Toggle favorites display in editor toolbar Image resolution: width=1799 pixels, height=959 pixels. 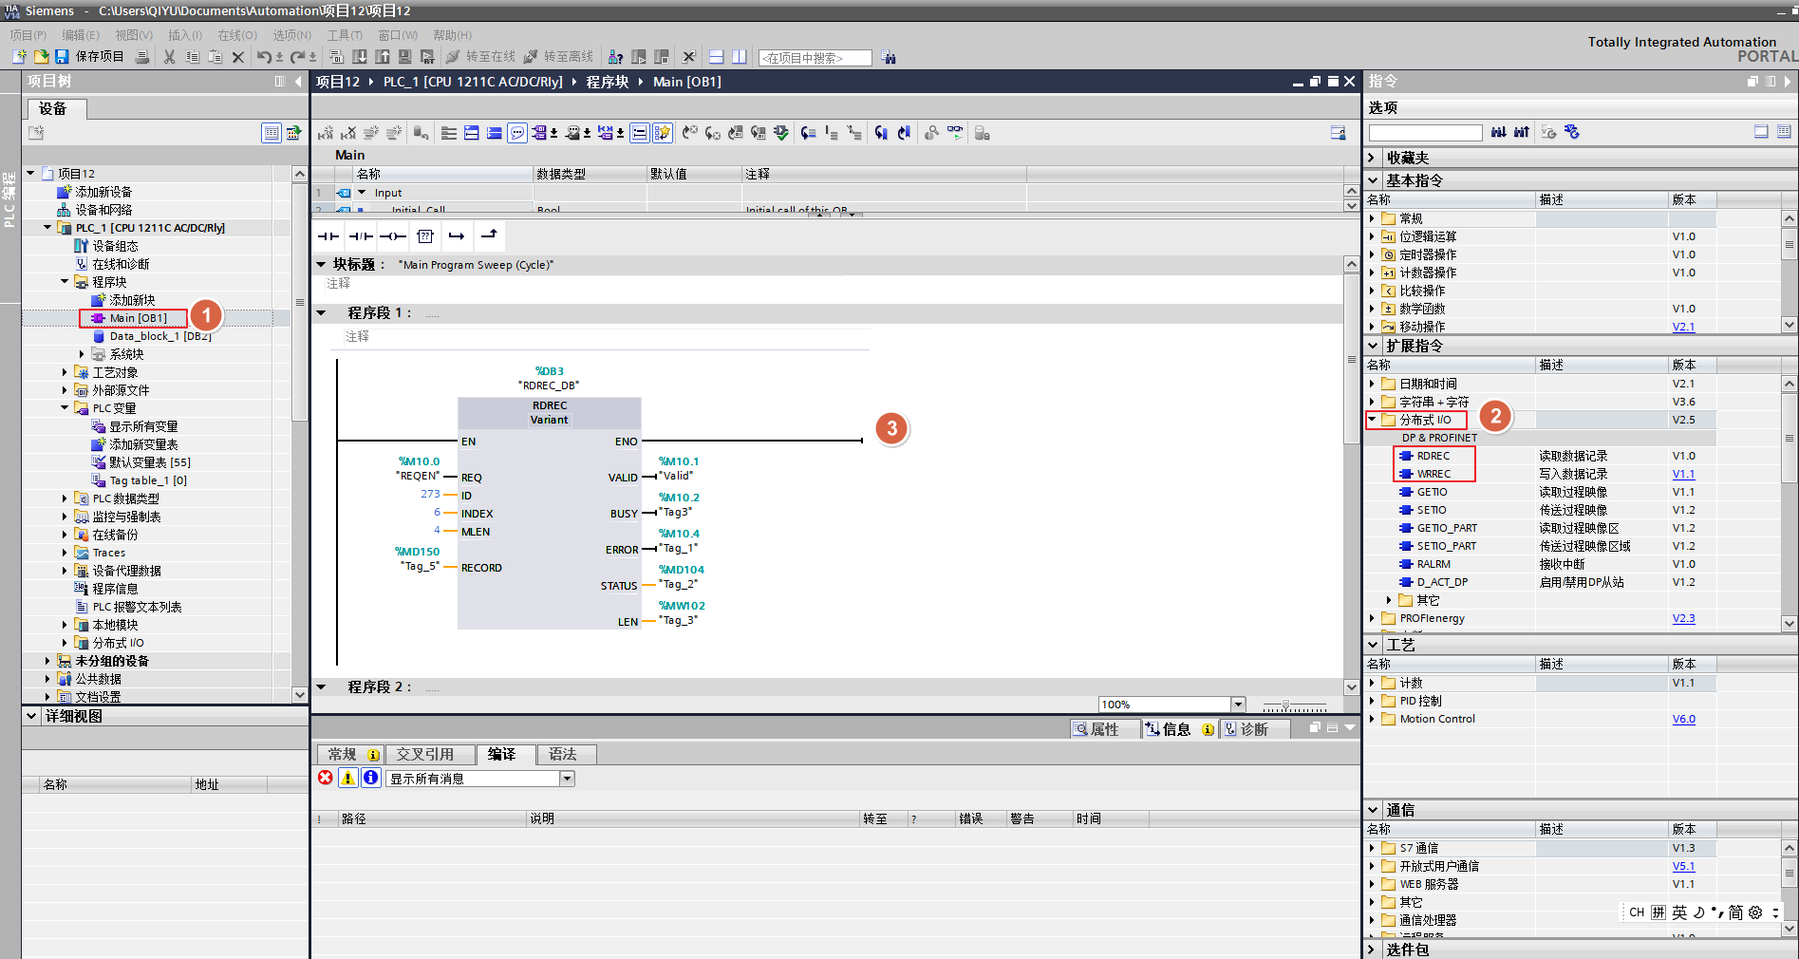(663, 133)
